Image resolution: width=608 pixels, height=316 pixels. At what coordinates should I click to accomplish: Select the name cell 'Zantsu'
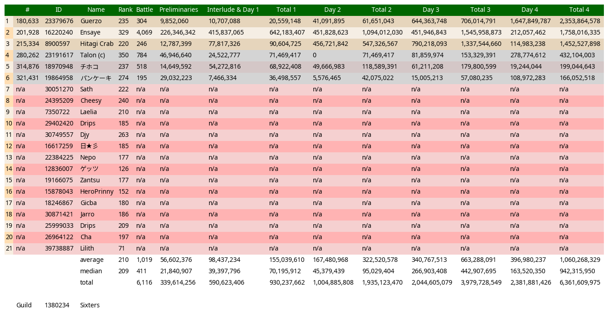(x=90, y=180)
